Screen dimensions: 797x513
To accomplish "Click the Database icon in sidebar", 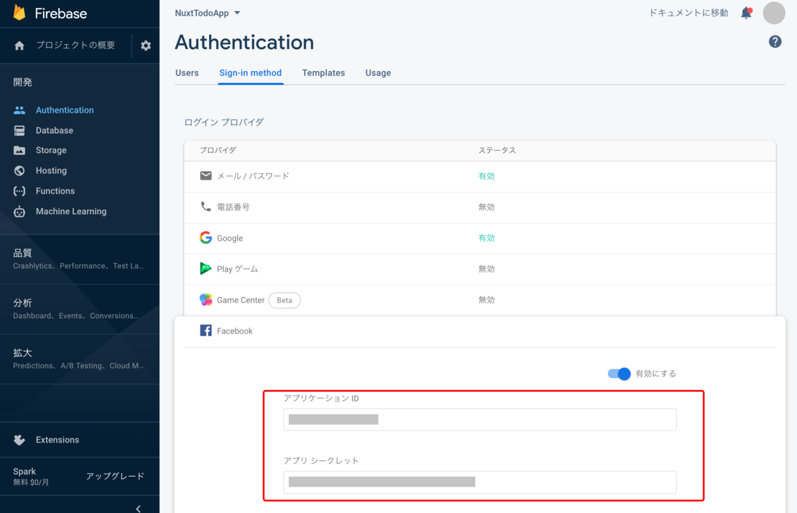I will [x=19, y=131].
